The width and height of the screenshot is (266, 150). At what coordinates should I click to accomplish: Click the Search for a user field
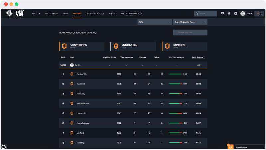tap(190, 33)
